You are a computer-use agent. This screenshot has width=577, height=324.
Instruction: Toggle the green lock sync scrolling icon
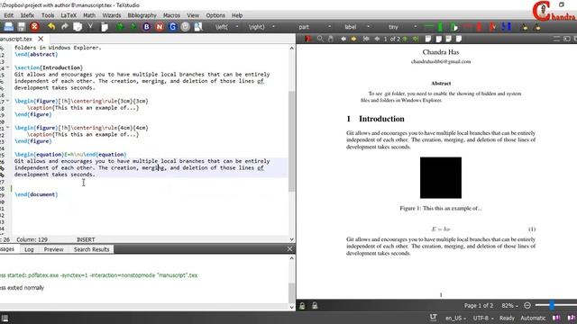(x=302, y=306)
